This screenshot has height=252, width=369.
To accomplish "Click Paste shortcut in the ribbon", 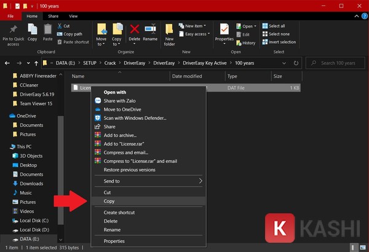I will click(73, 42).
